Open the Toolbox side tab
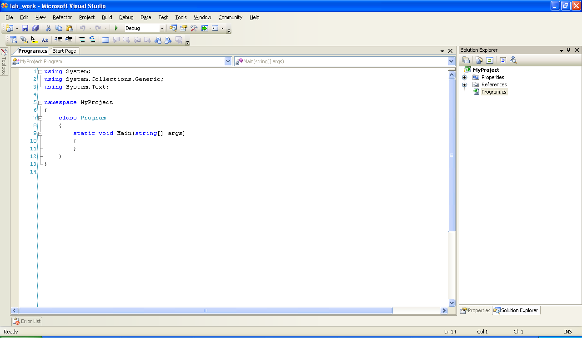This screenshot has height=338, width=582. 4,62
